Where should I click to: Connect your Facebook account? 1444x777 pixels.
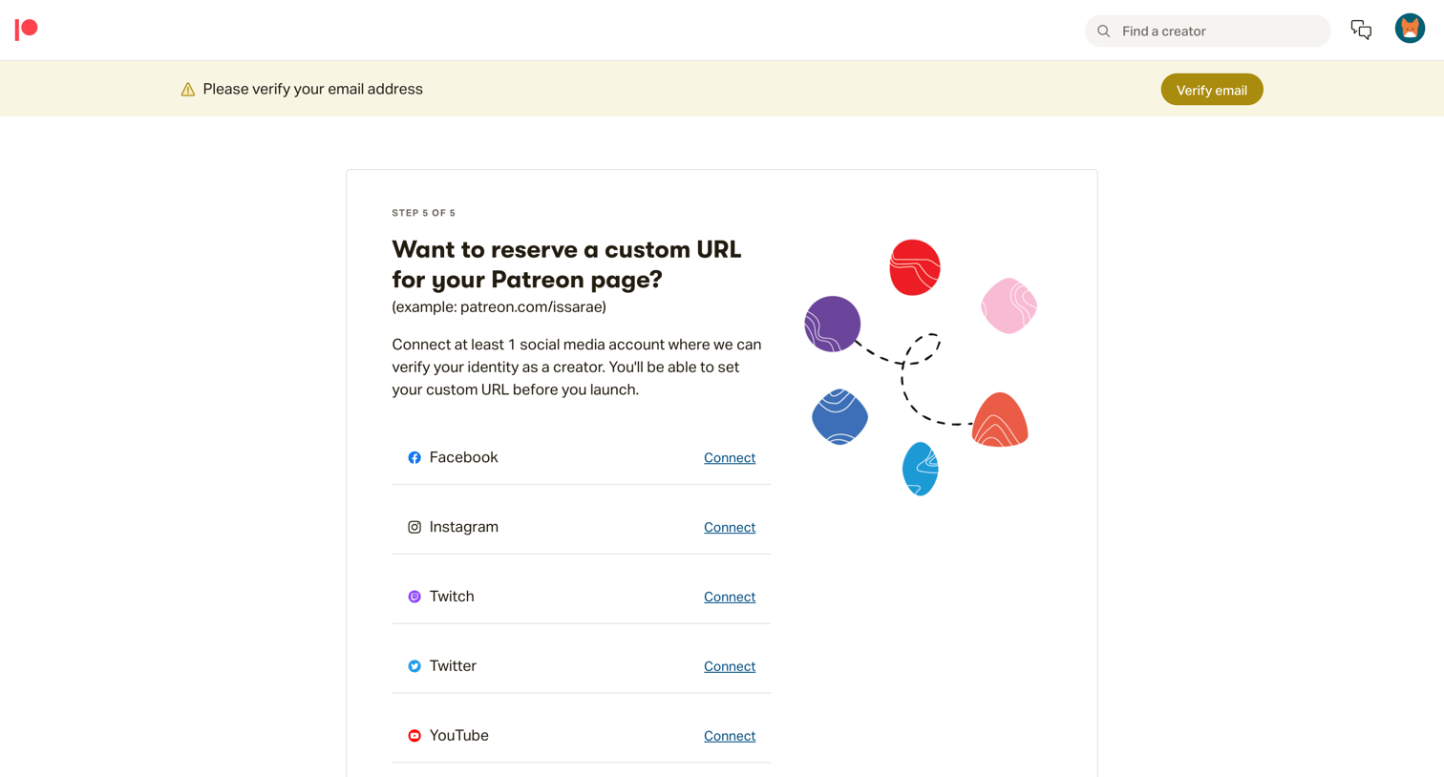(730, 458)
